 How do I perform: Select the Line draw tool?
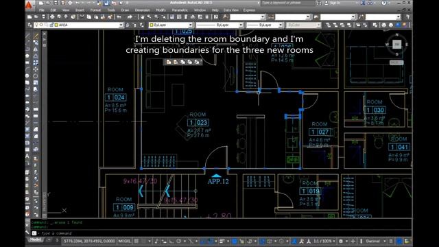point(27,36)
